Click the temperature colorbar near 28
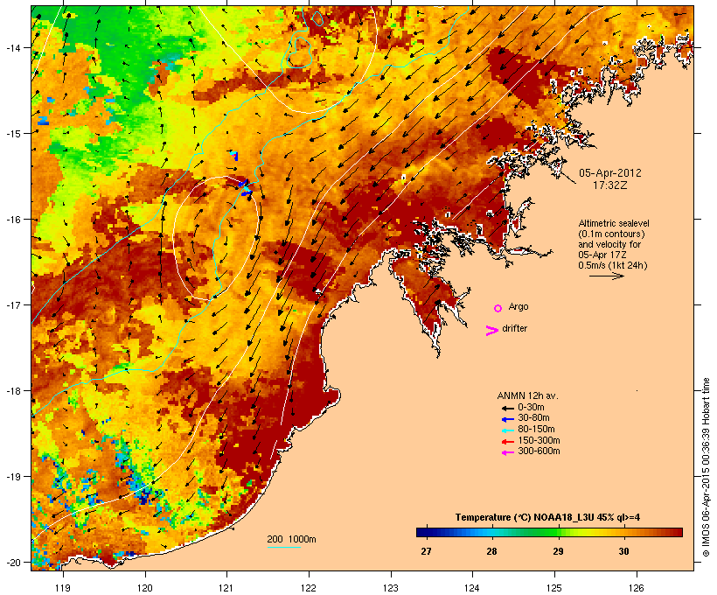717x595 pixels. click(492, 532)
